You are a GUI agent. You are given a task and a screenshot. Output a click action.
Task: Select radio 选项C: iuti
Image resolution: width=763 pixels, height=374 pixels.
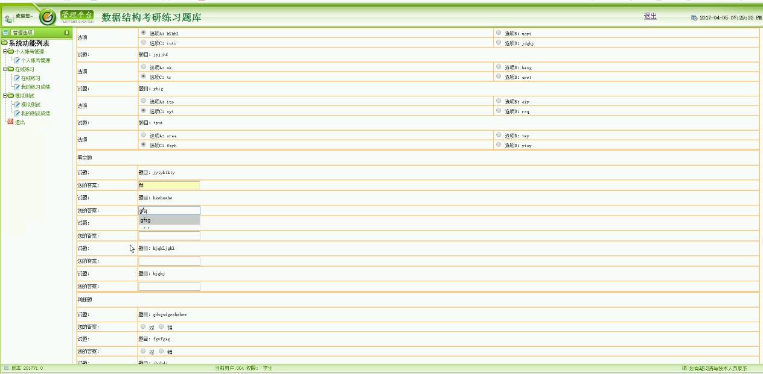point(144,43)
